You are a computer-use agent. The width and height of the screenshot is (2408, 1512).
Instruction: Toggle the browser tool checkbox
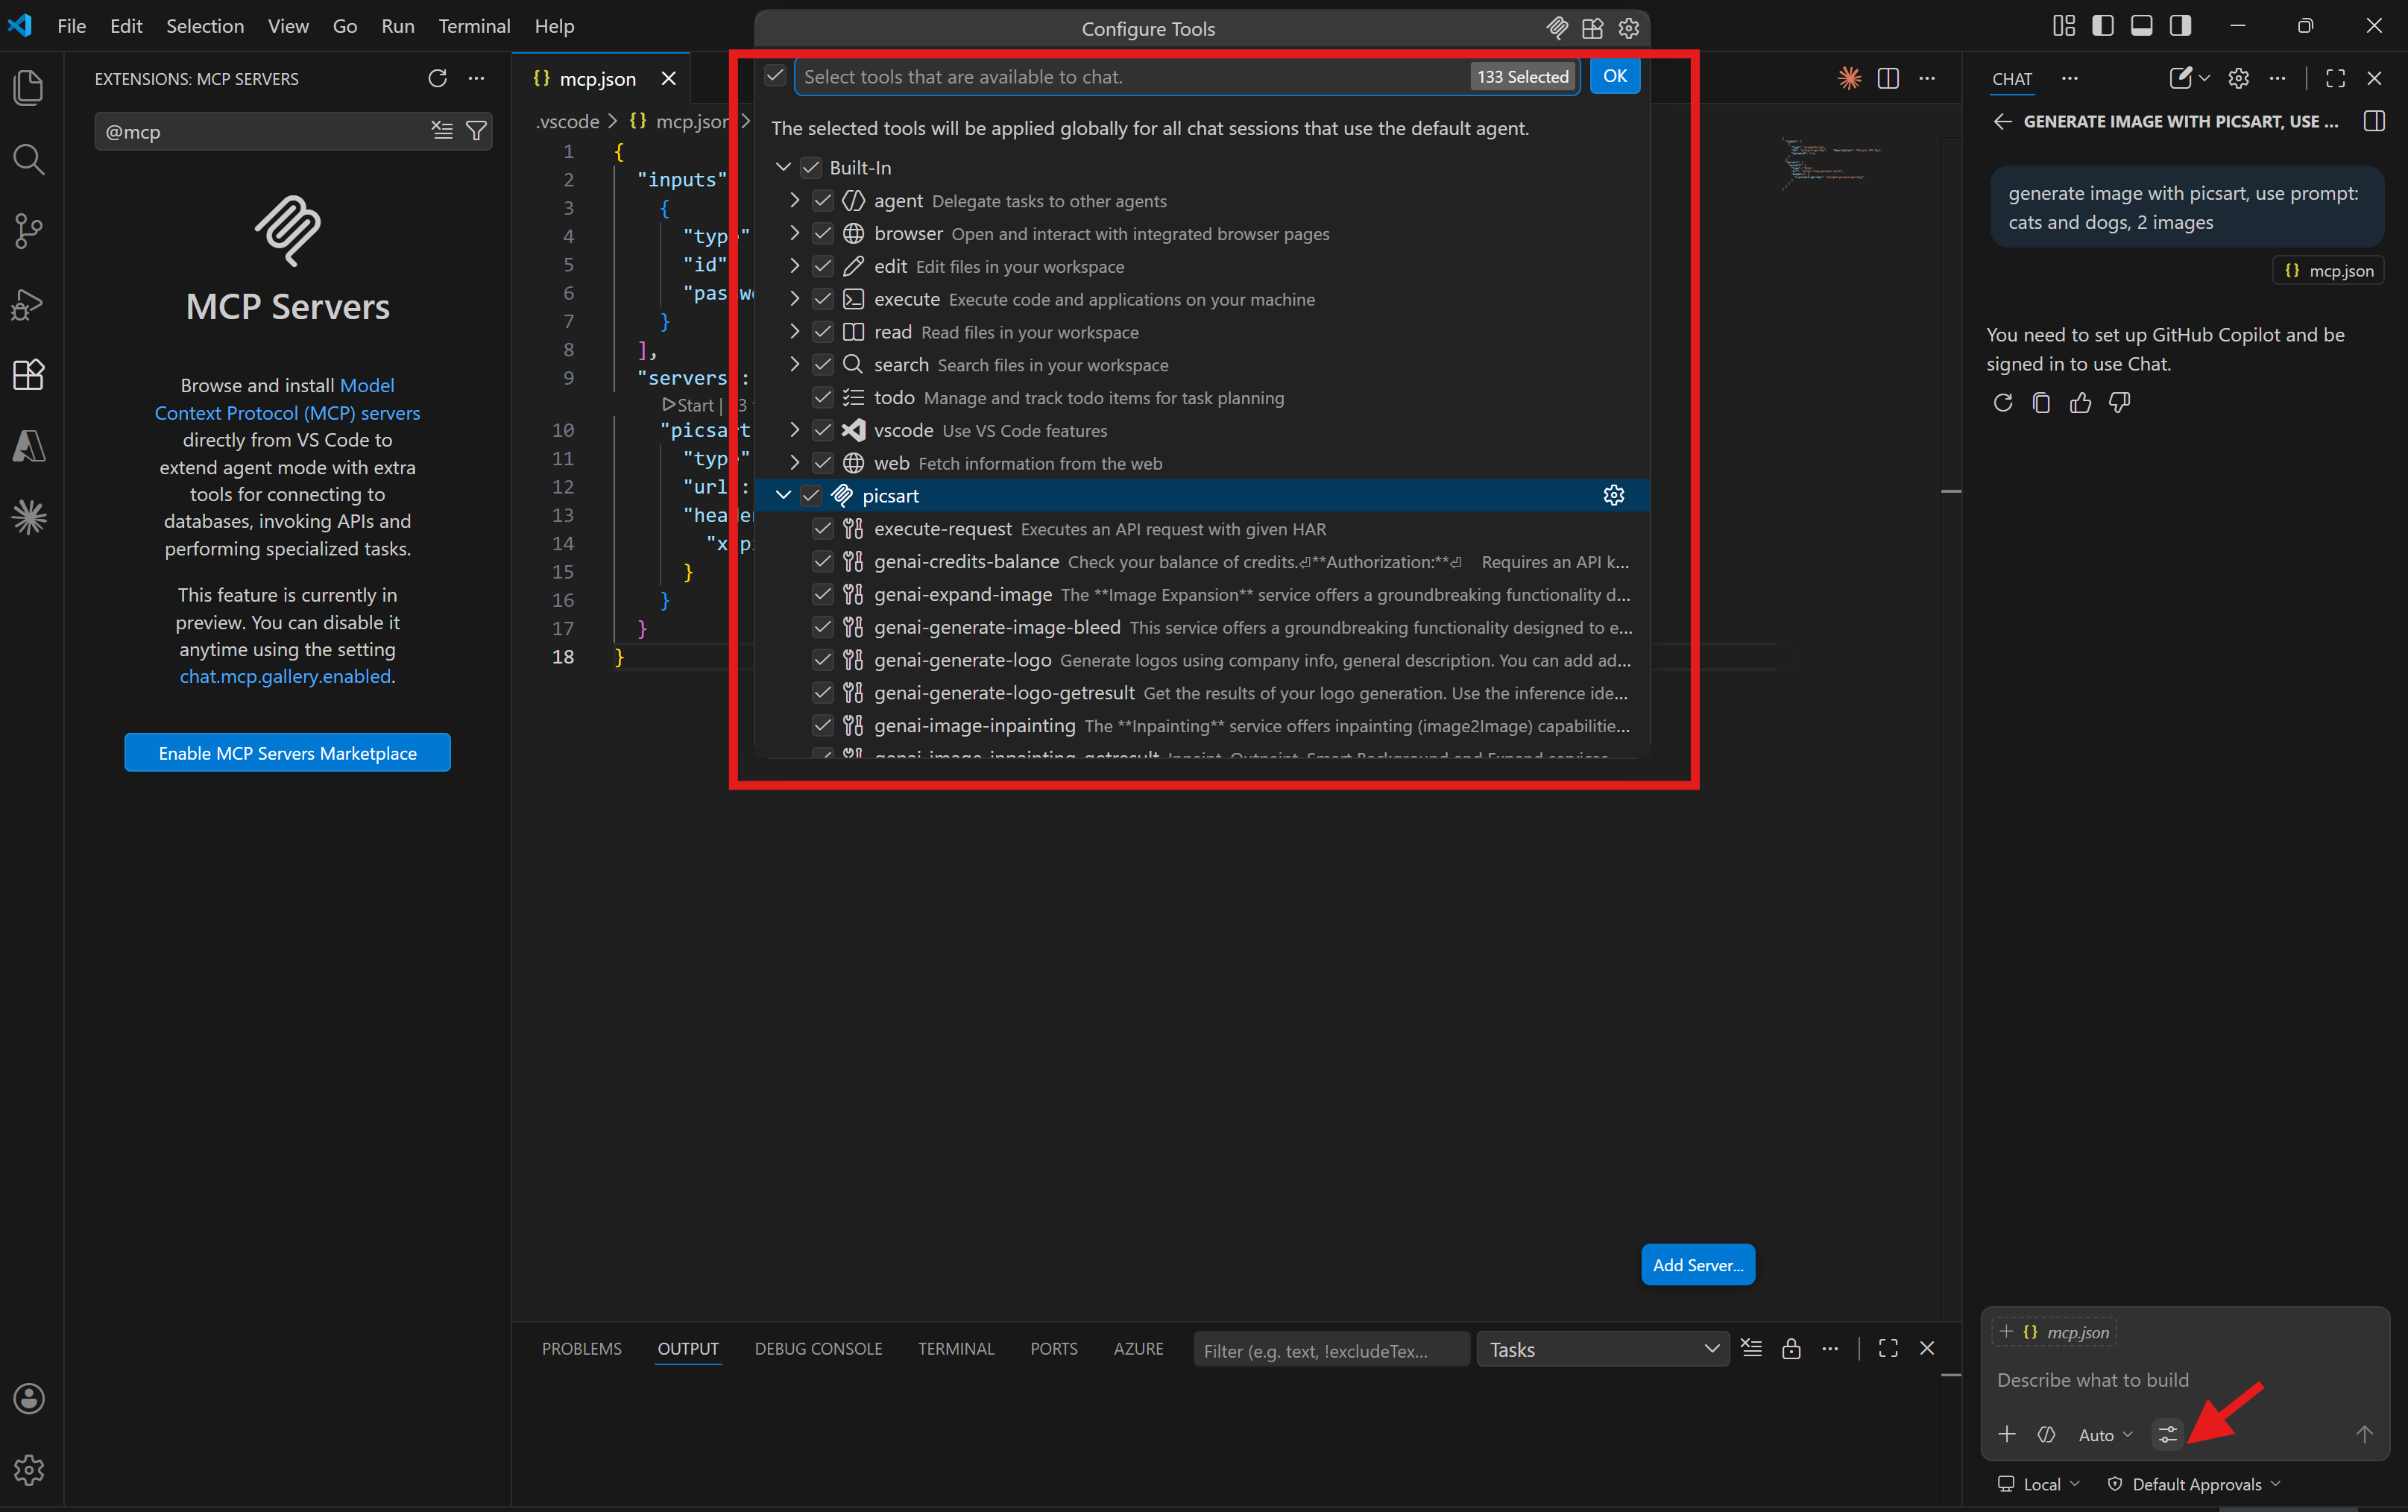[822, 233]
